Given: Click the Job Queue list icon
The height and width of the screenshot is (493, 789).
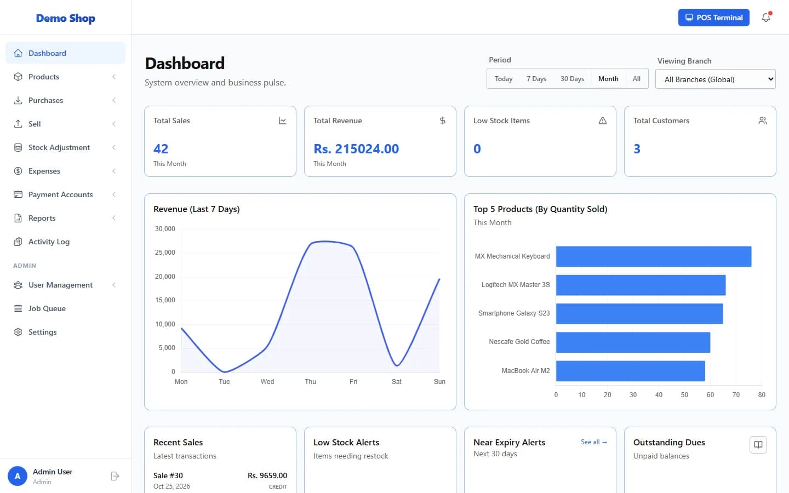Looking at the screenshot, I should 18,308.
